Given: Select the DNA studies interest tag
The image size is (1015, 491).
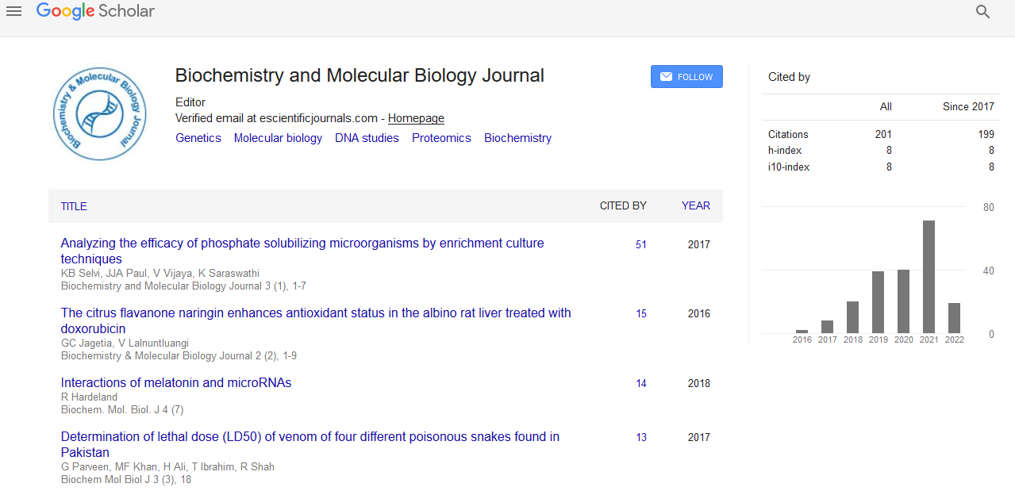Looking at the screenshot, I should [367, 138].
